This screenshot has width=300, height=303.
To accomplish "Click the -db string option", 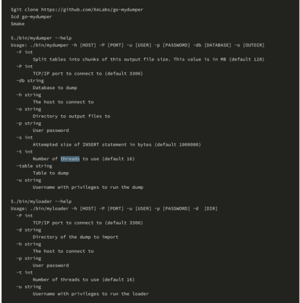I will 30,81.
